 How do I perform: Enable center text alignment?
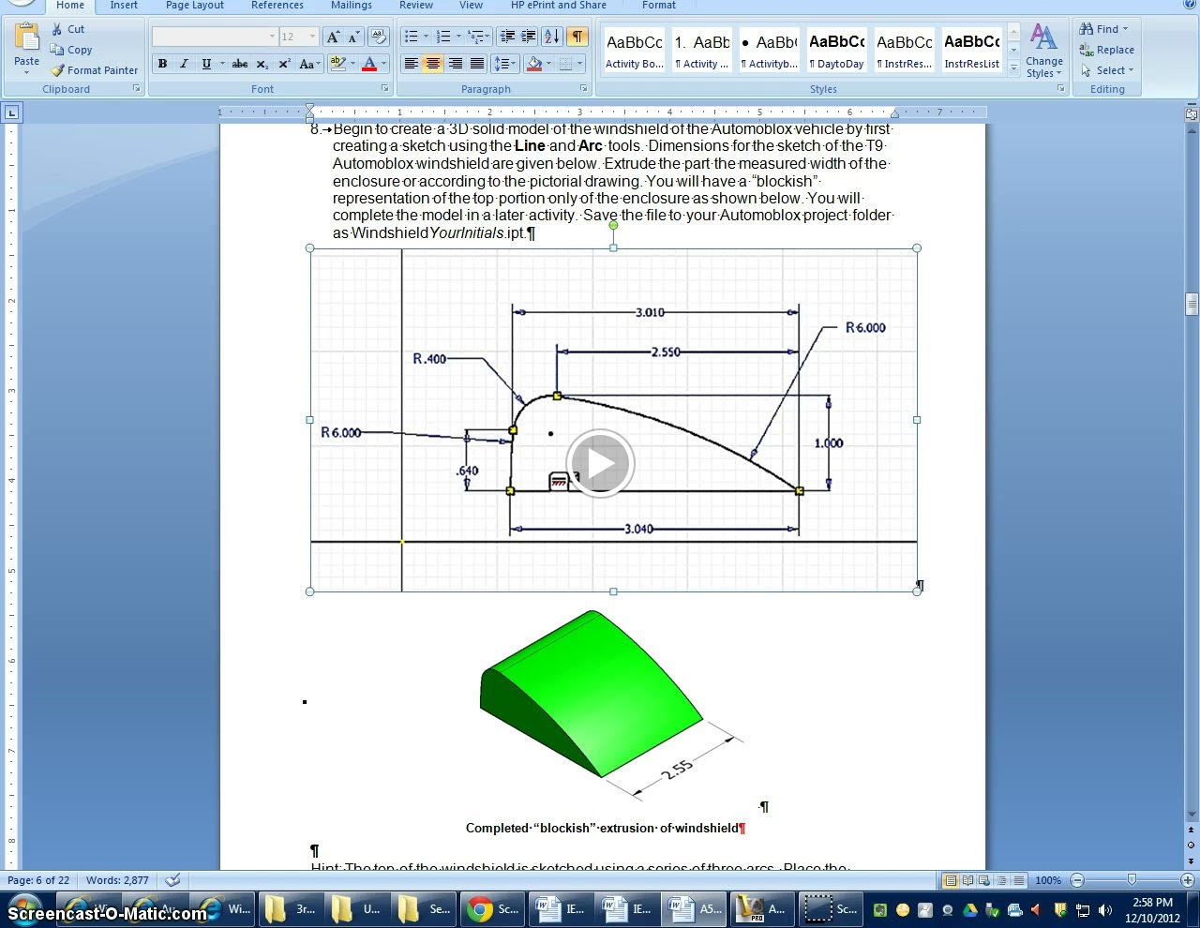click(432, 64)
